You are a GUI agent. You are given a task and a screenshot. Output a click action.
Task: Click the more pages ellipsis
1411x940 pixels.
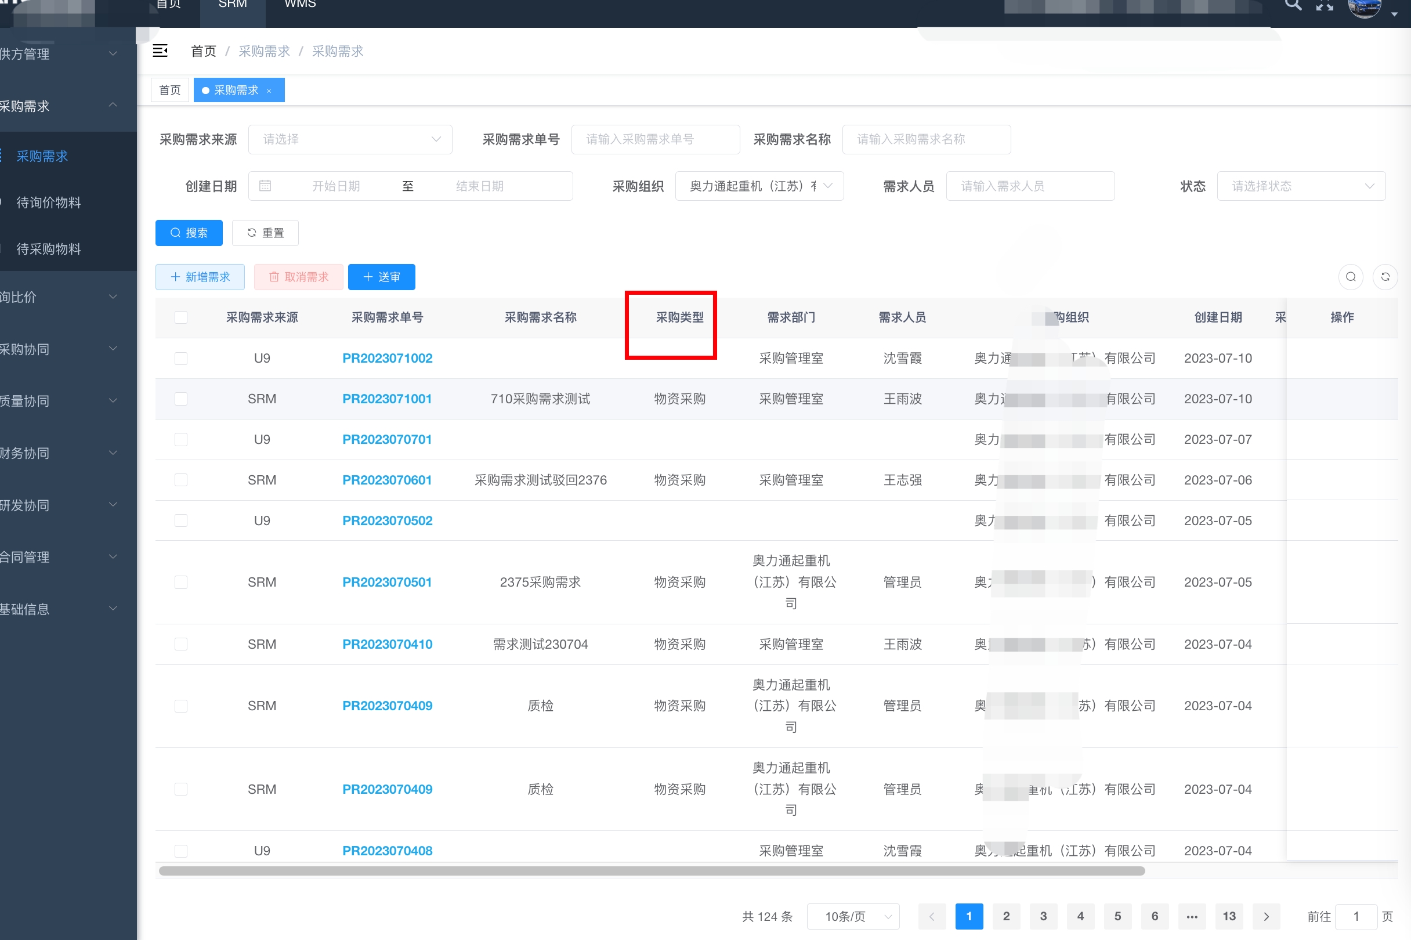(x=1192, y=916)
